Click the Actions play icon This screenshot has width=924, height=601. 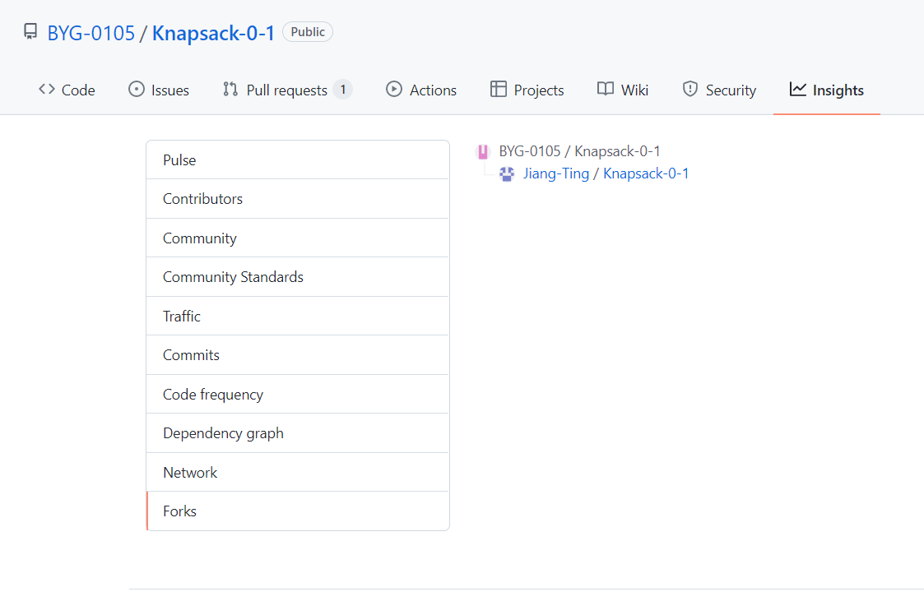(393, 90)
